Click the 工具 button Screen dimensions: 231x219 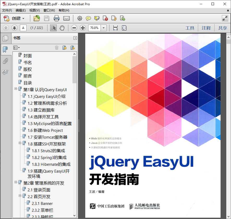tap(190, 28)
